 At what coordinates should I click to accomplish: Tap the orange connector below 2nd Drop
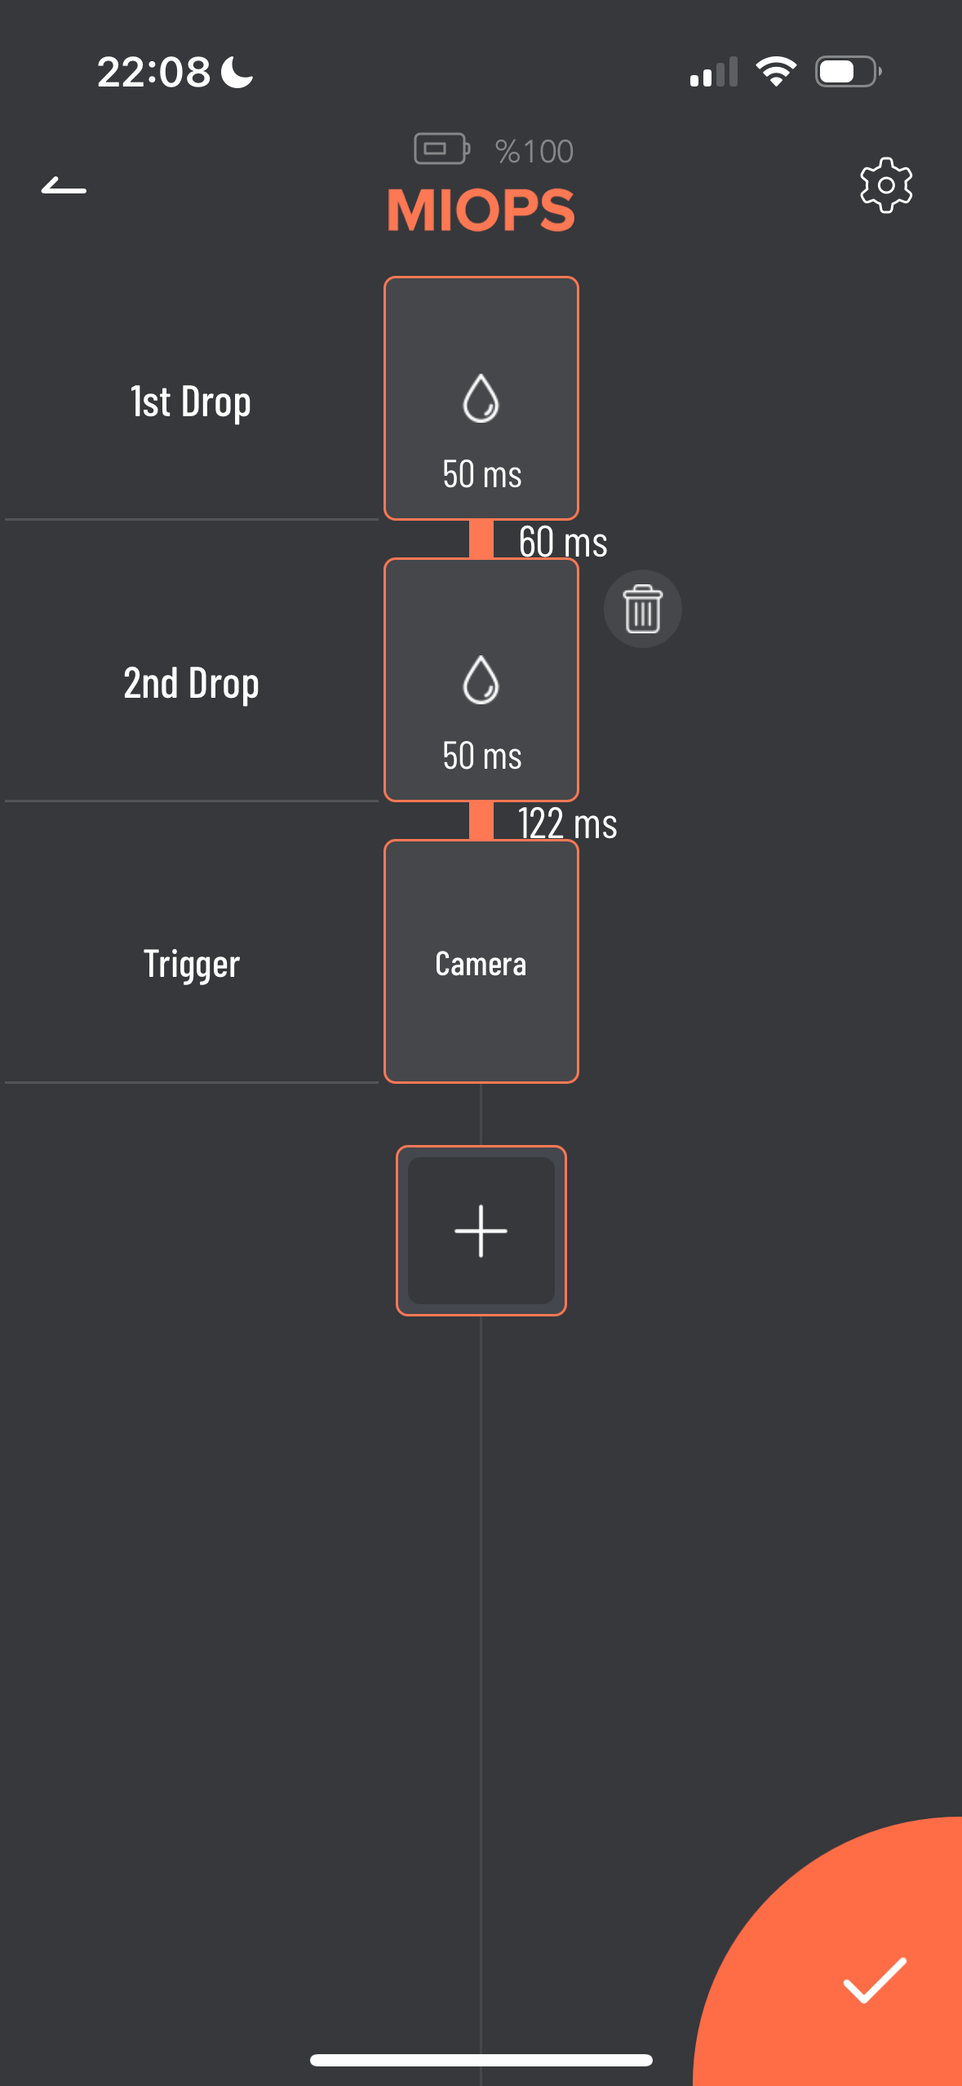(x=481, y=821)
